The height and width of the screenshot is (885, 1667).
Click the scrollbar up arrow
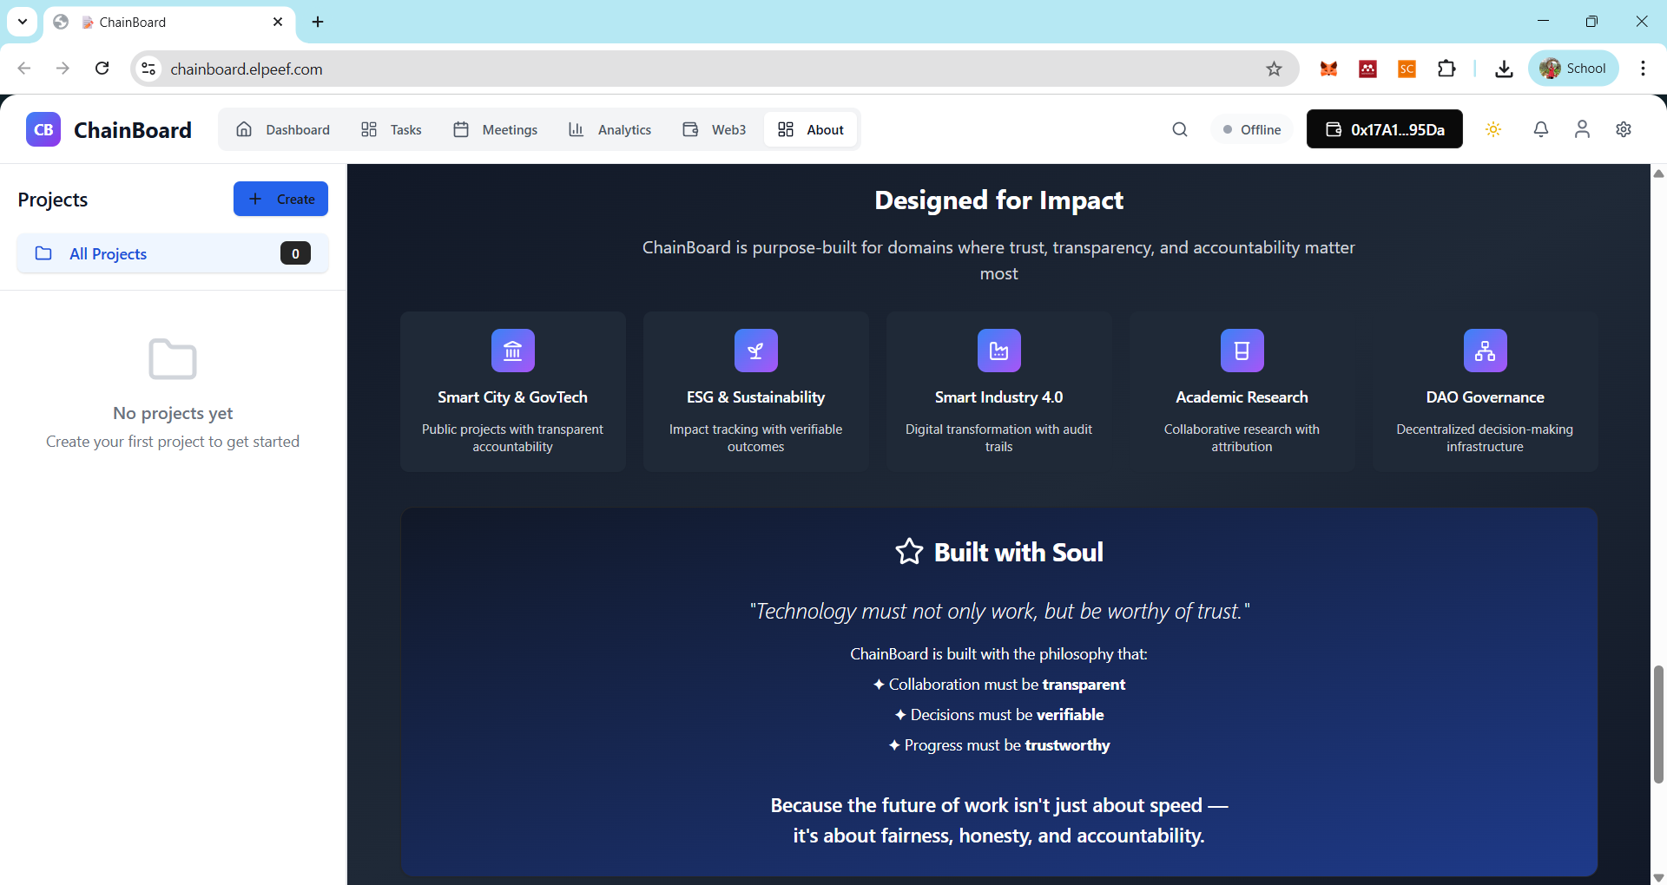1658,174
